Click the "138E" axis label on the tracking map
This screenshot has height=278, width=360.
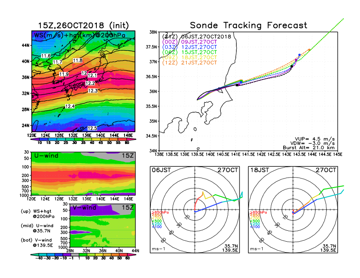pos(159,154)
